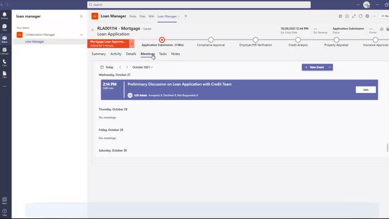
Task: Open the Posts channel tab
Action: [x=133, y=16]
